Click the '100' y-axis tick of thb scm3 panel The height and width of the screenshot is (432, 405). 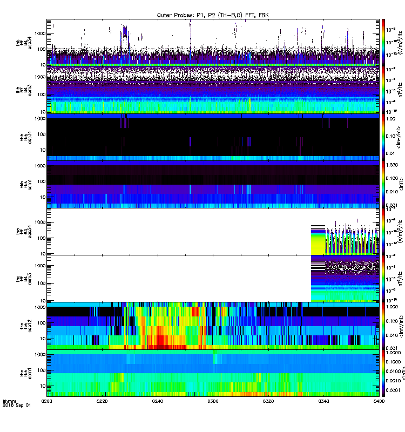[x=42, y=94]
